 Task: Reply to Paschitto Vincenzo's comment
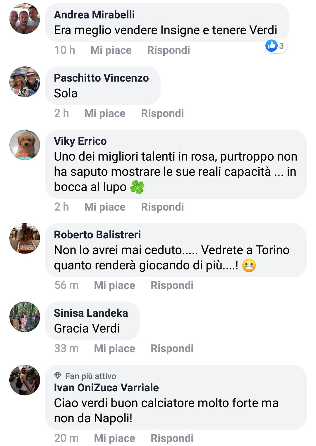[x=162, y=113]
